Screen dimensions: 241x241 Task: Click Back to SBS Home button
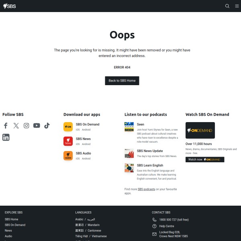[x=122, y=81]
